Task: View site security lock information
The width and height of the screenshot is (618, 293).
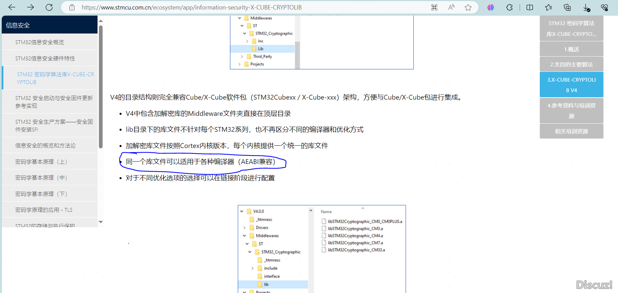Action: (x=72, y=7)
